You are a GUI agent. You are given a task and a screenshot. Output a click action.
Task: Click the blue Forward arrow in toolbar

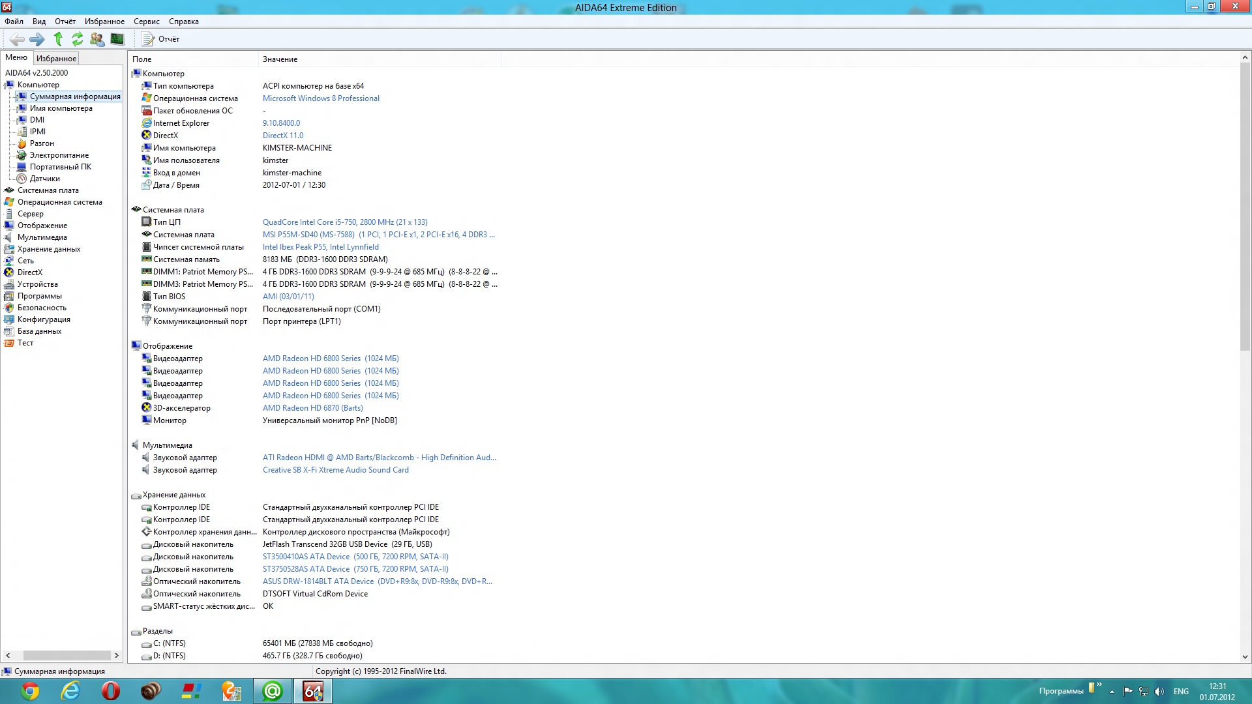37,39
